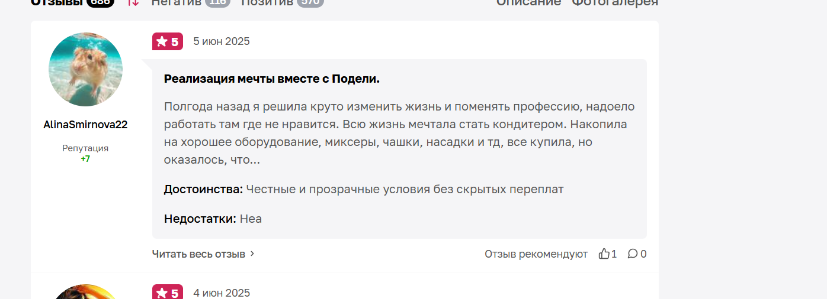Switch to the Описание section
The height and width of the screenshot is (299, 827).
click(x=528, y=2)
